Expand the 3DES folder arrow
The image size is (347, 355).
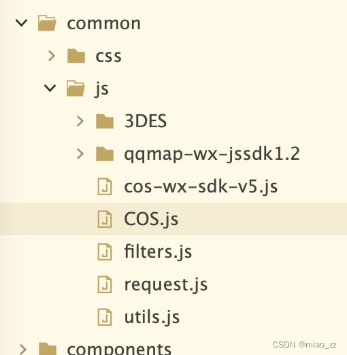tap(80, 121)
